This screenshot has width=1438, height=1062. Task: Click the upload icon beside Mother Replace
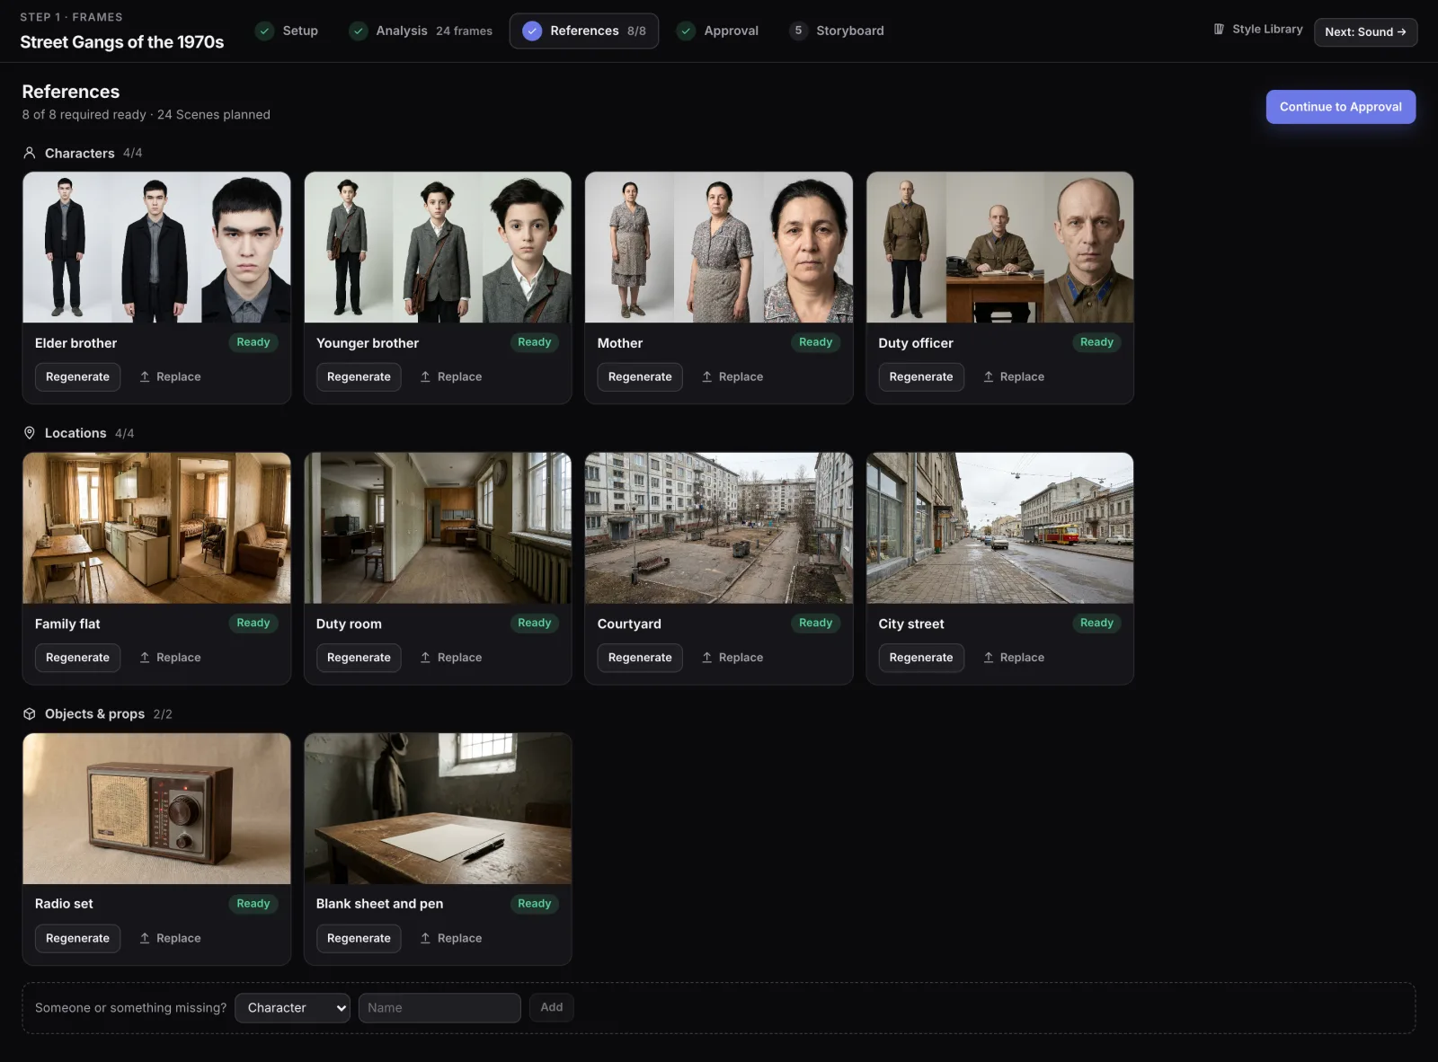[x=707, y=376]
